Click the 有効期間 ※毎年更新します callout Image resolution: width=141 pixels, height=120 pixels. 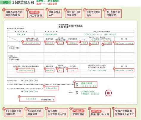[x=57, y=113]
